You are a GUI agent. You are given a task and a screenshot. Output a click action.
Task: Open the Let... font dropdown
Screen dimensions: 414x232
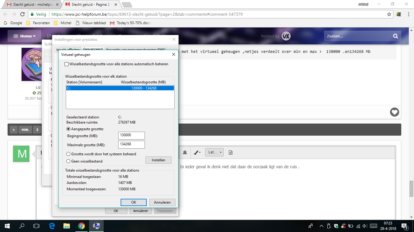tap(214, 152)
